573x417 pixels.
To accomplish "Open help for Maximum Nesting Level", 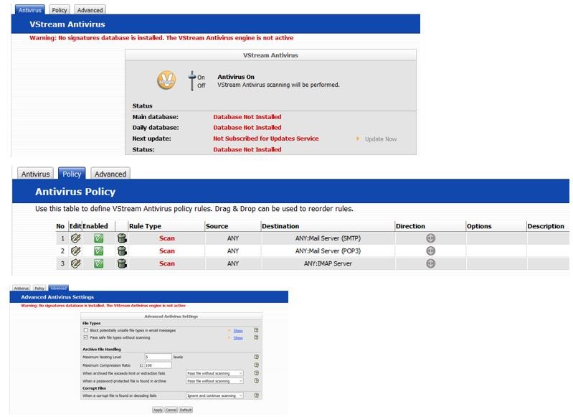I will (256, 357).
